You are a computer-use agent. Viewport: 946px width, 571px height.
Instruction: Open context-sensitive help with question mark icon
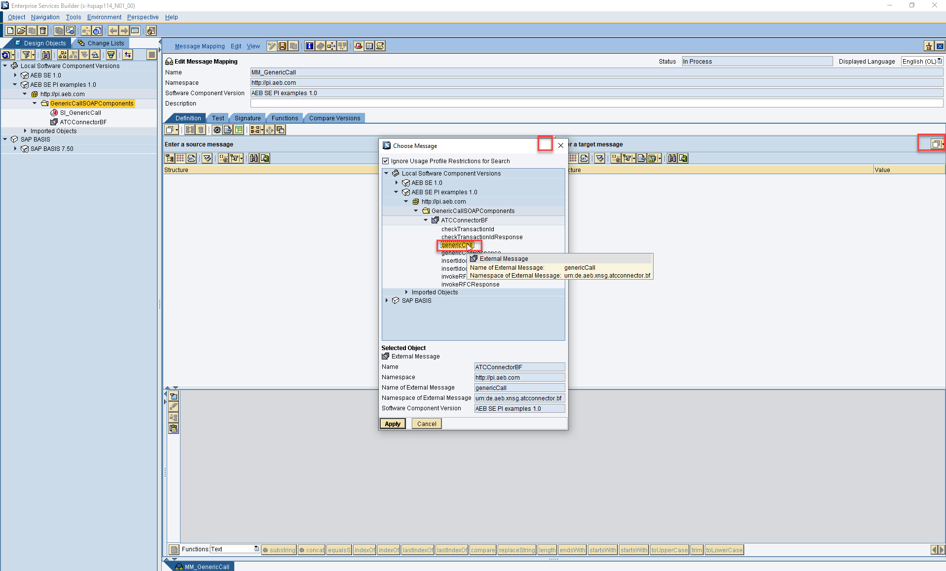tap(97, 30)
